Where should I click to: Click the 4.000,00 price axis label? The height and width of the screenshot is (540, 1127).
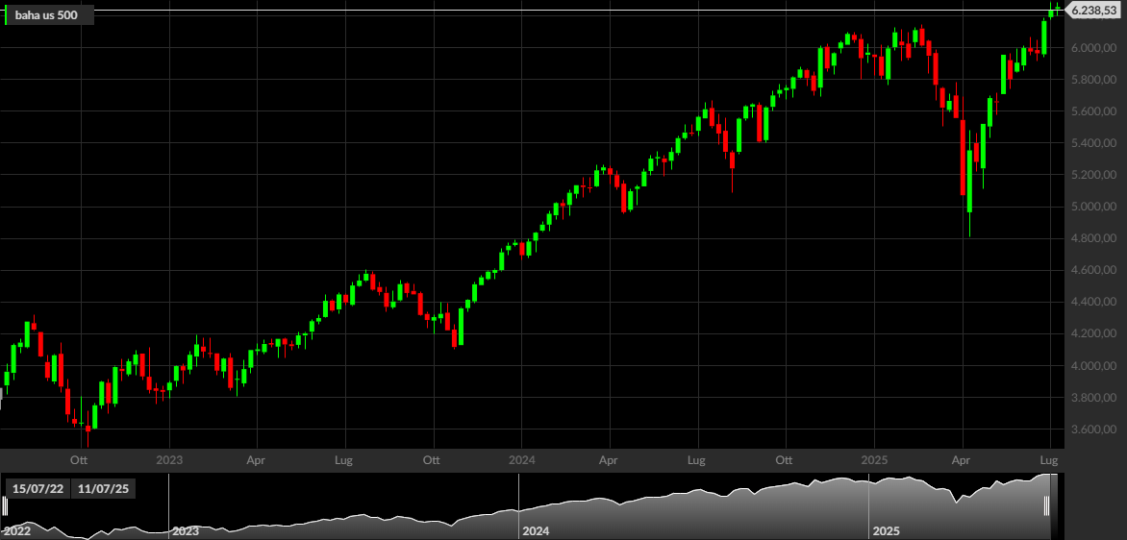(1093, 366)
